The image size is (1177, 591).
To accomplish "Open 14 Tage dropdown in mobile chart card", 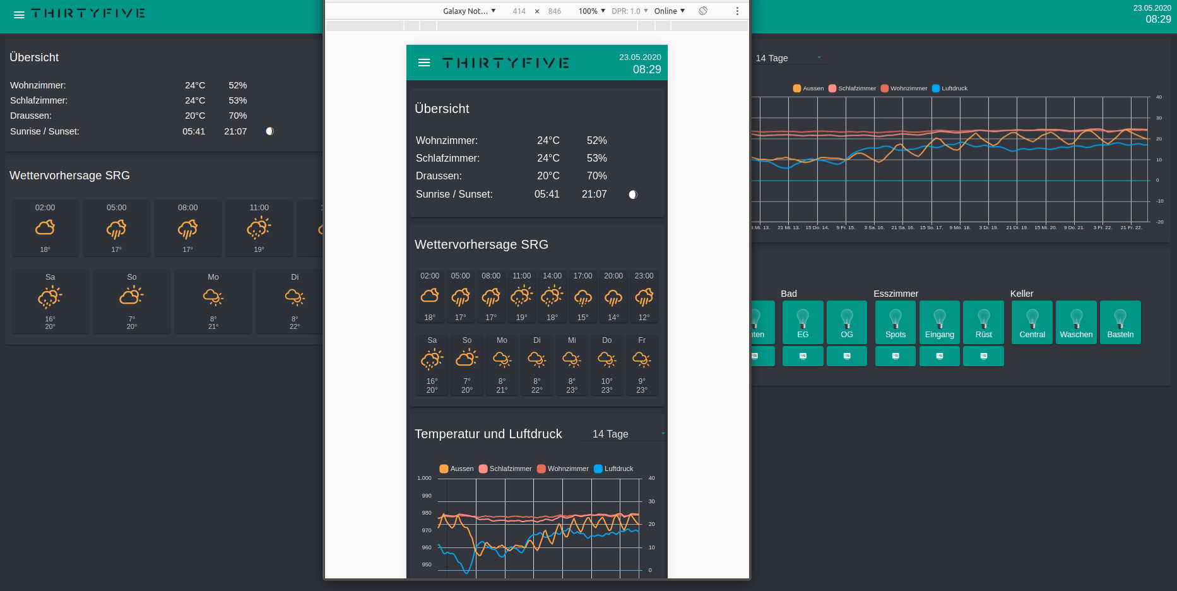I will [623, 434].
